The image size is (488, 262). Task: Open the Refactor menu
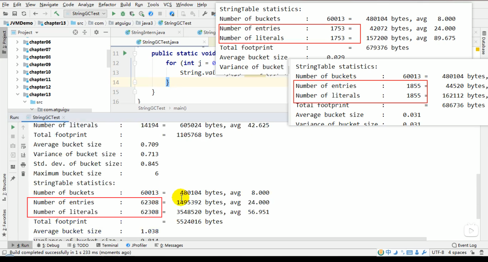107,5
